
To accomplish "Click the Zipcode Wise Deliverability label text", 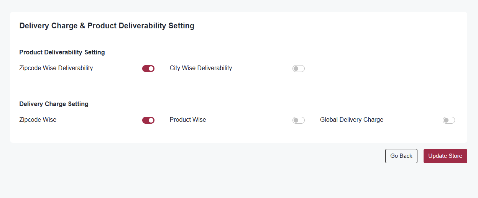I will tap(56, 68).
